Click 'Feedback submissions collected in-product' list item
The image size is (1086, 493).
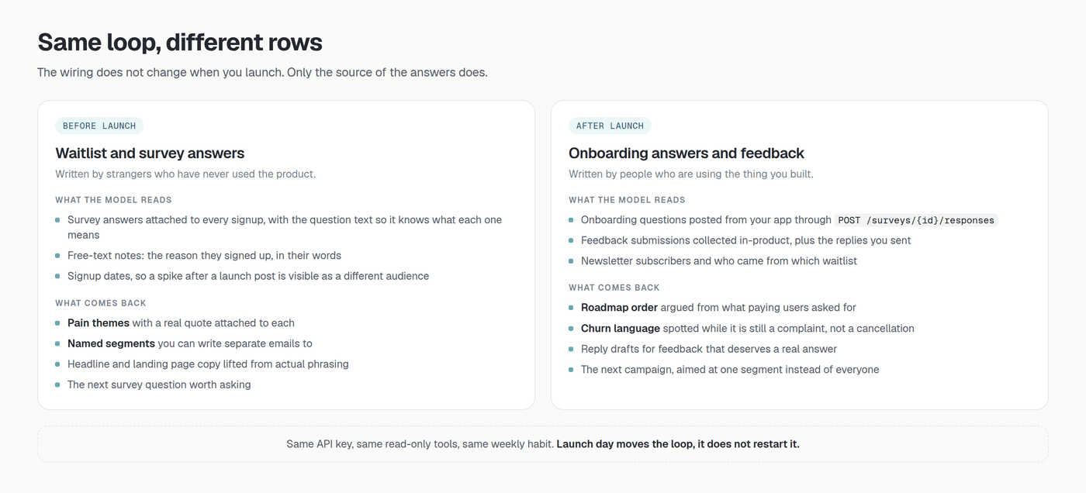click(x=746, y=240)
